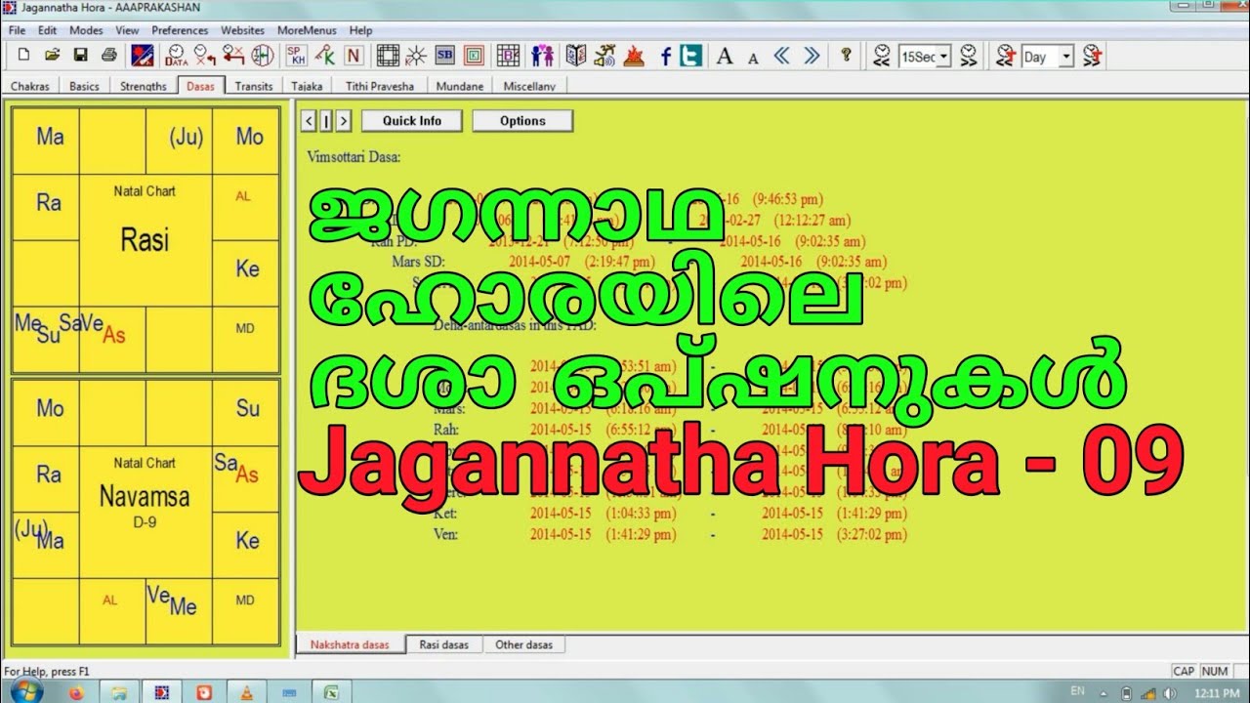Click the green K key icon
The height and width of the screenshot is (703, 1250).
click(x=325, y=56)
